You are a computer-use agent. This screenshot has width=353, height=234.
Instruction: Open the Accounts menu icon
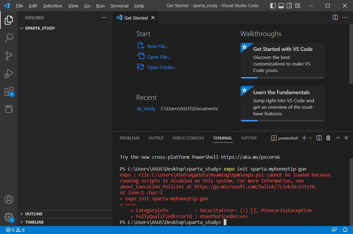pyautogui.click(x=9, y=199)
